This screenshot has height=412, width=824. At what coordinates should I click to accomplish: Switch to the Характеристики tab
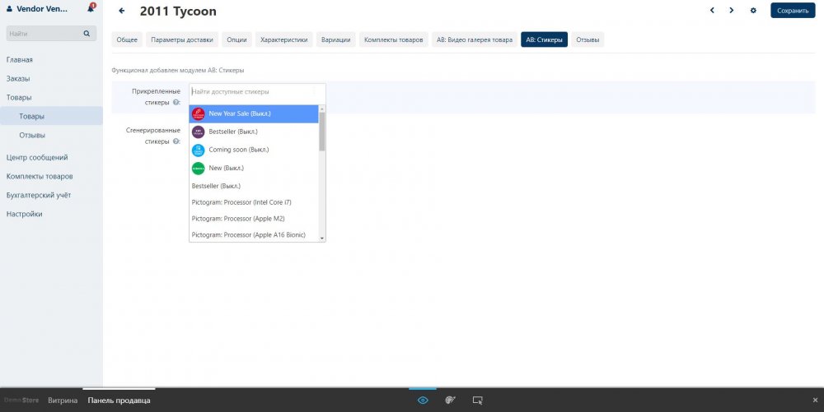[283, 39]
